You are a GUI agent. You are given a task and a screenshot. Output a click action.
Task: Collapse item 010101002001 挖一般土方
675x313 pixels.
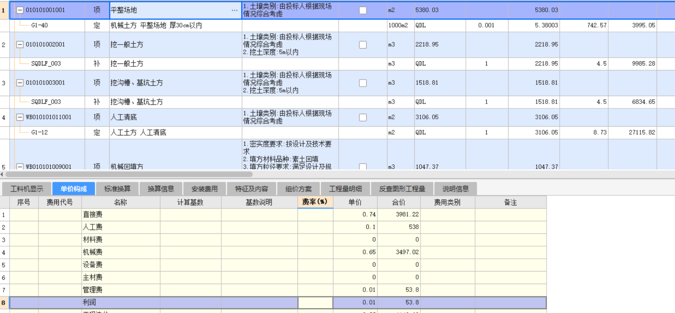(20, 45)
